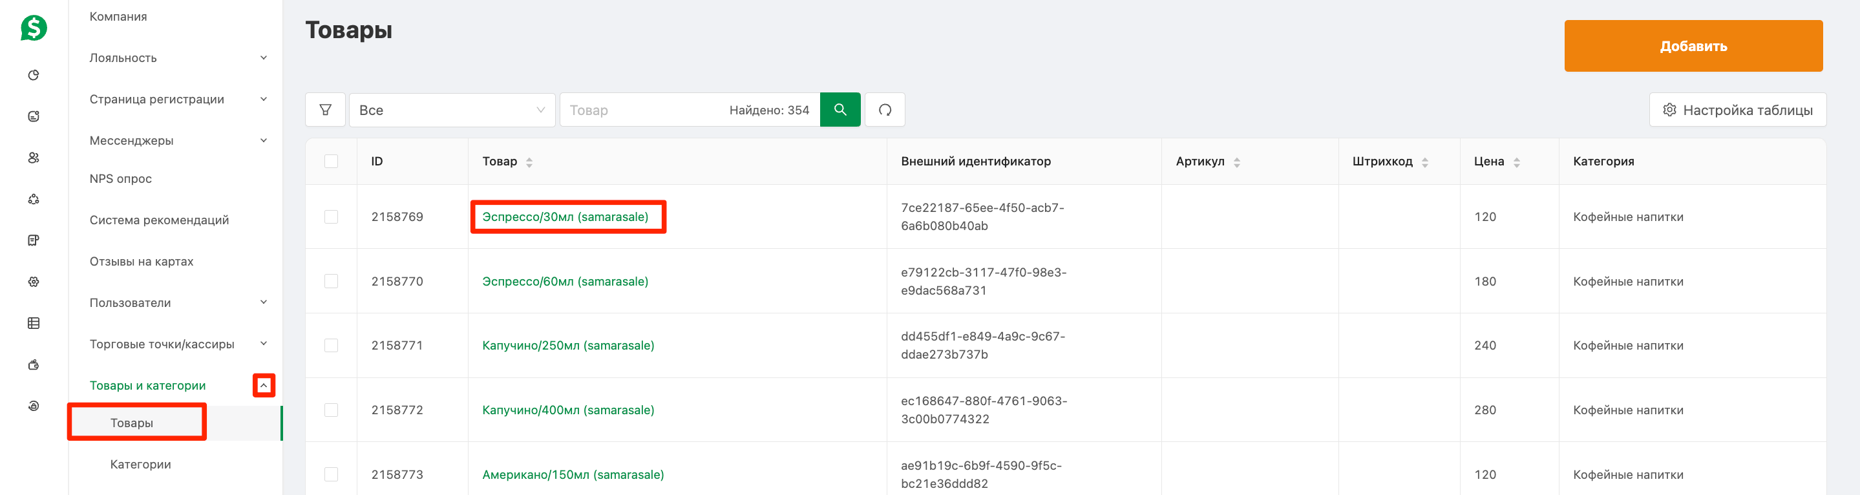Expand the Пользователи menu chevron
Screen dimensions: 1860x495
pyautogui.click(x=264, y=302)
